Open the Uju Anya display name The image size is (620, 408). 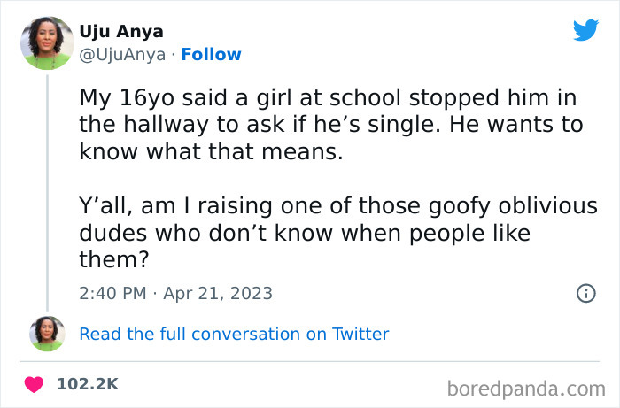pos(121,31)
